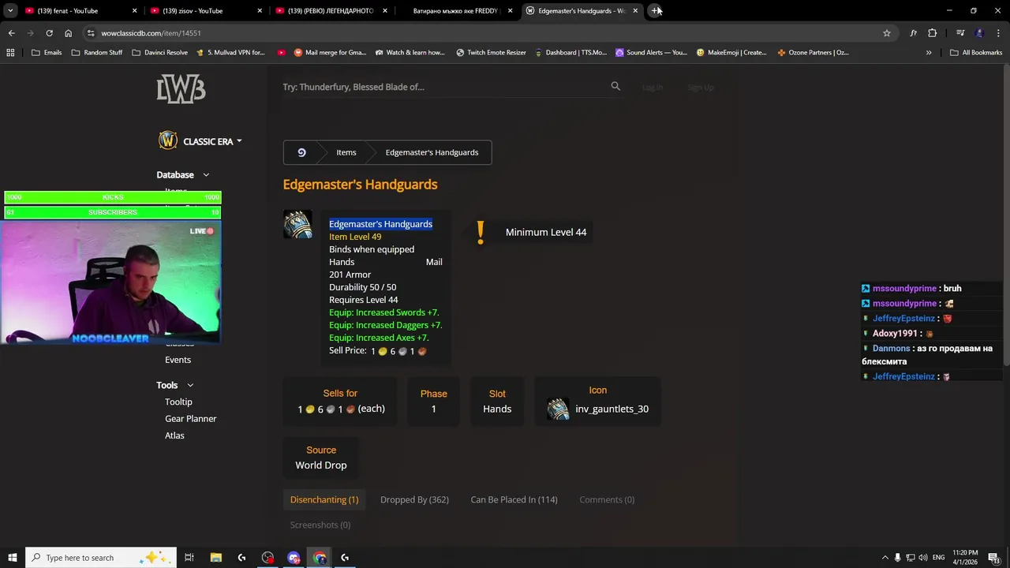Expand the Classic Era version dropdown

239,141
